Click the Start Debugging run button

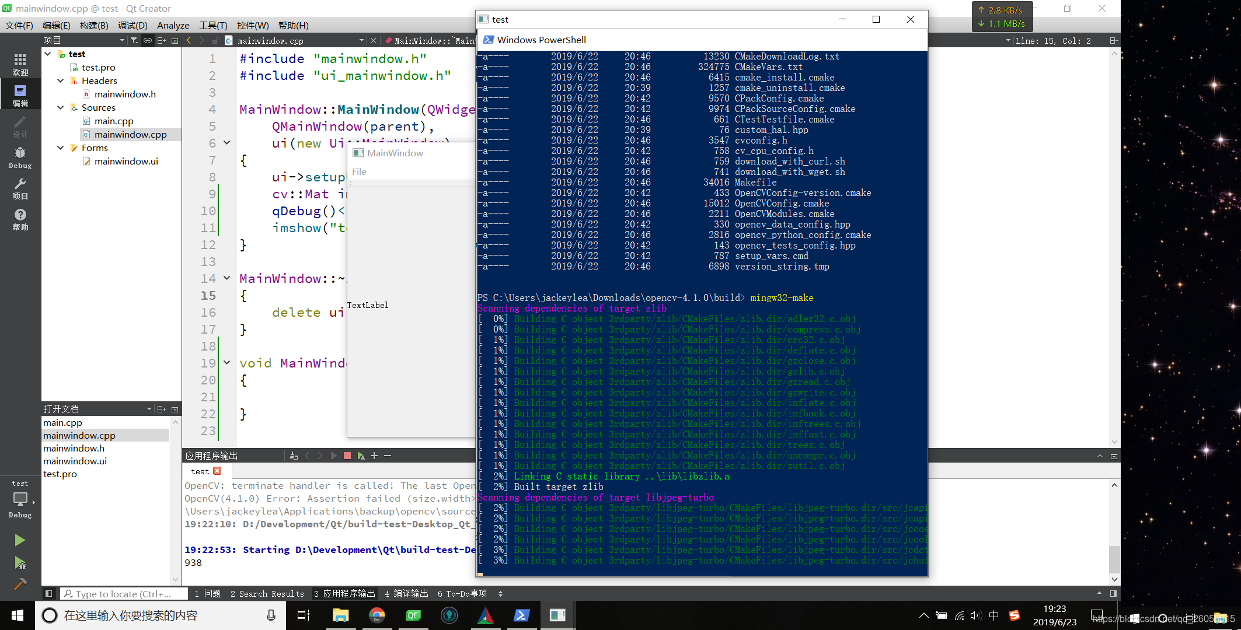(x=20, y=562)
